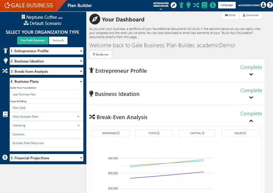Click sidebar lightbulb icon next to step 2
This screenshot has width=273, height=193.
[x=6, y=61]
